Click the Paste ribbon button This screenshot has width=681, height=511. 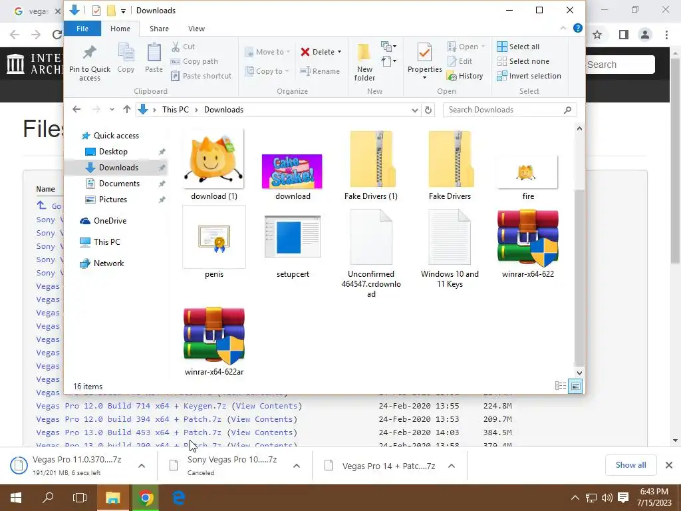154,58
